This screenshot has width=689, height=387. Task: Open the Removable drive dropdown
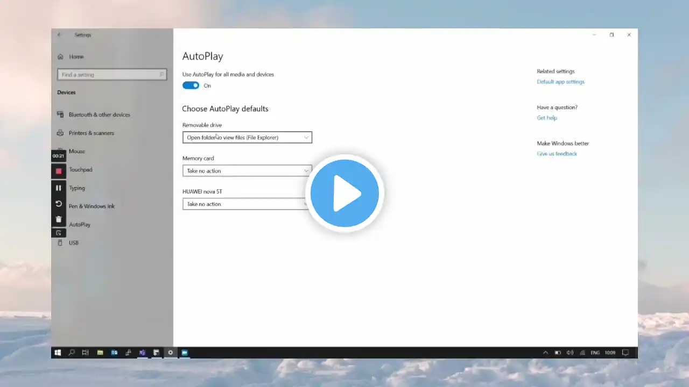247,138
